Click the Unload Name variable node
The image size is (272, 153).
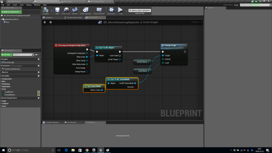(142, 62)
